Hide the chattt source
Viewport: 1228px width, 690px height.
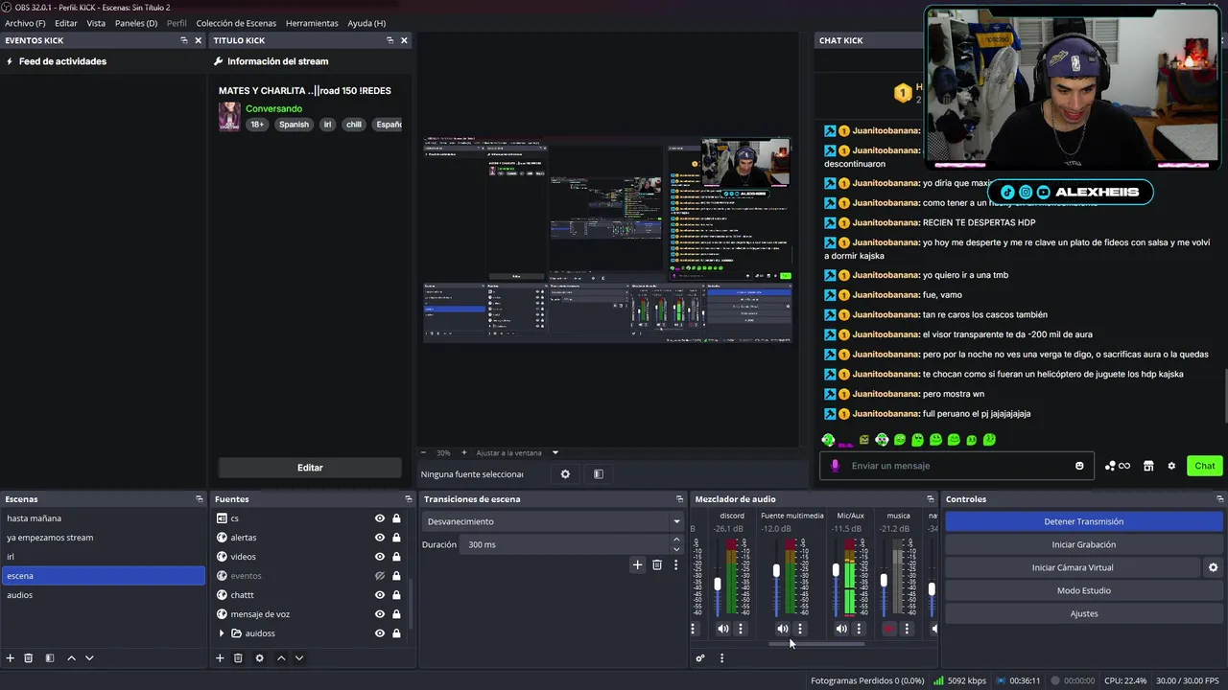[380, 595]
